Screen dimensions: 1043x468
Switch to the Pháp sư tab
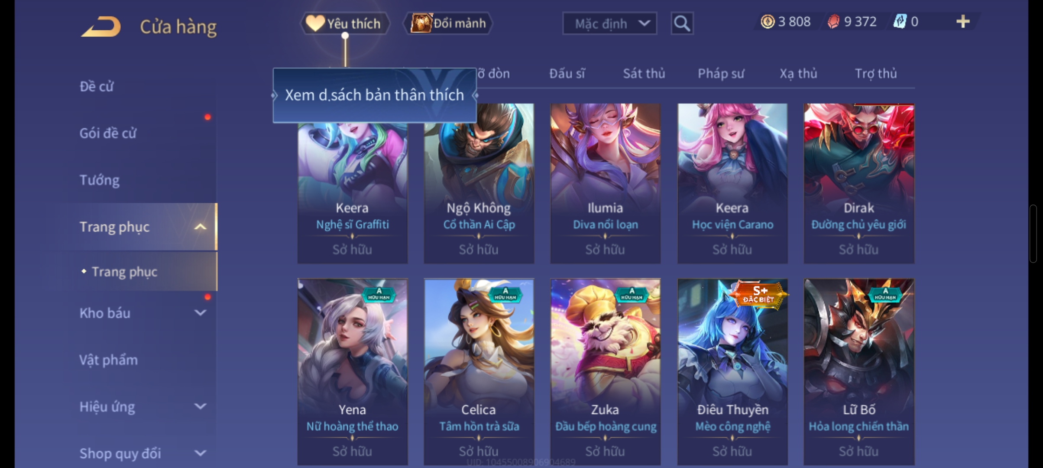(721, 74)
